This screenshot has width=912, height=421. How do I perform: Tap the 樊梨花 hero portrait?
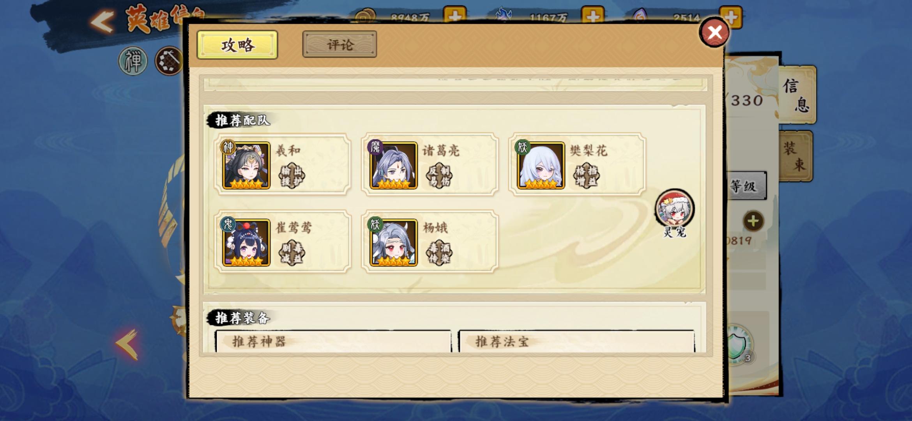(541, 165)
